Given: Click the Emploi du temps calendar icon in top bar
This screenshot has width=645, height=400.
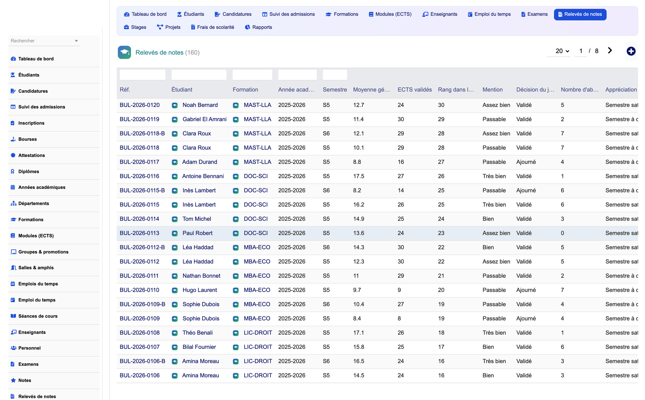Looking at the screenshot, I should [470, 14].
